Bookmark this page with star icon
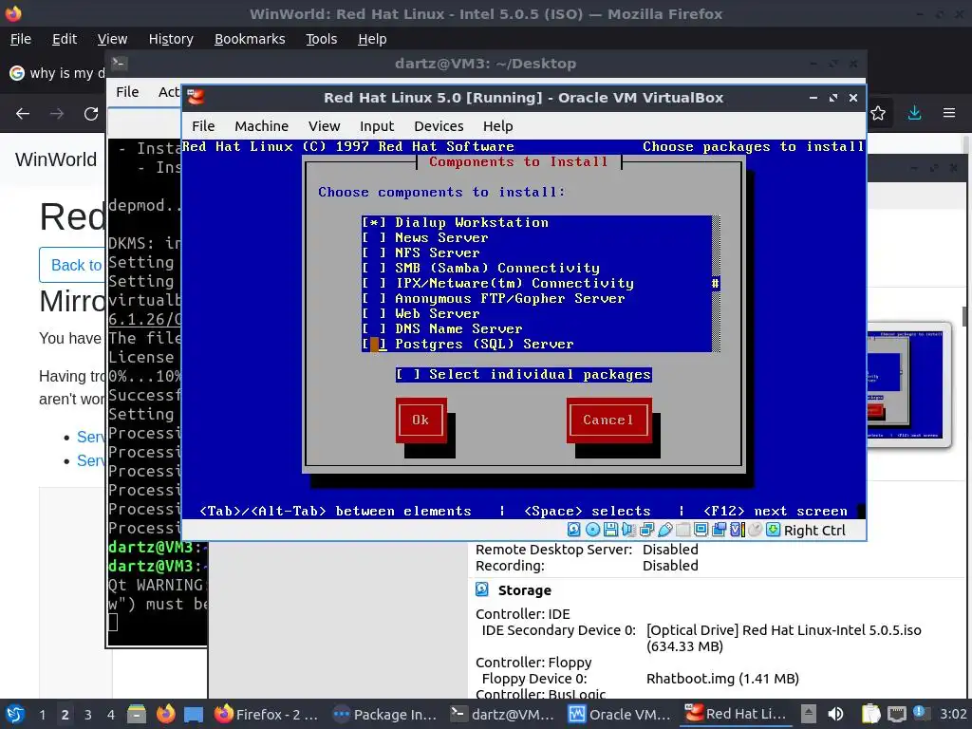Image resolution: width=972 pixels, height=729 pixels. click(878, 114)
